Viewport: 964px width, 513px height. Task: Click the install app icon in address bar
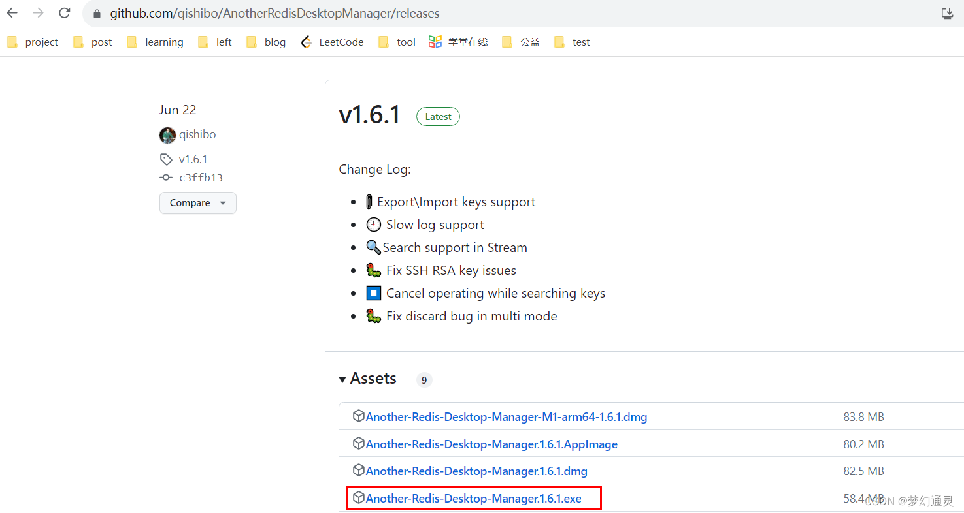tap(947, 13)
